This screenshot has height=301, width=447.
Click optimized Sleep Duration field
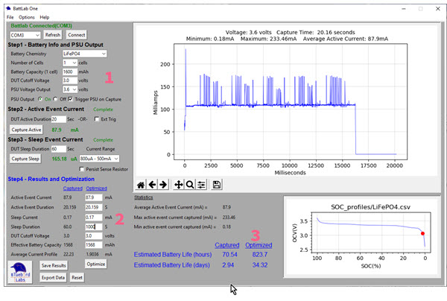click(94, 226)
